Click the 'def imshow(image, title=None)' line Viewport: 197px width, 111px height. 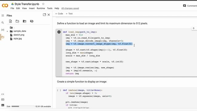83,90
